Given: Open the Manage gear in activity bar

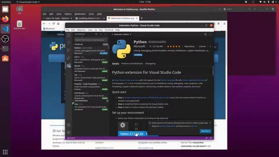Looking at the screenshot, I should pyautogui.click(x=68, y=133).
